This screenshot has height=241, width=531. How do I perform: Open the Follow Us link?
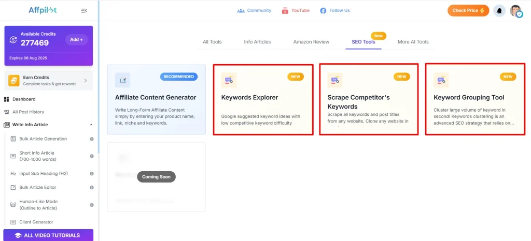(x=339, y=10)
